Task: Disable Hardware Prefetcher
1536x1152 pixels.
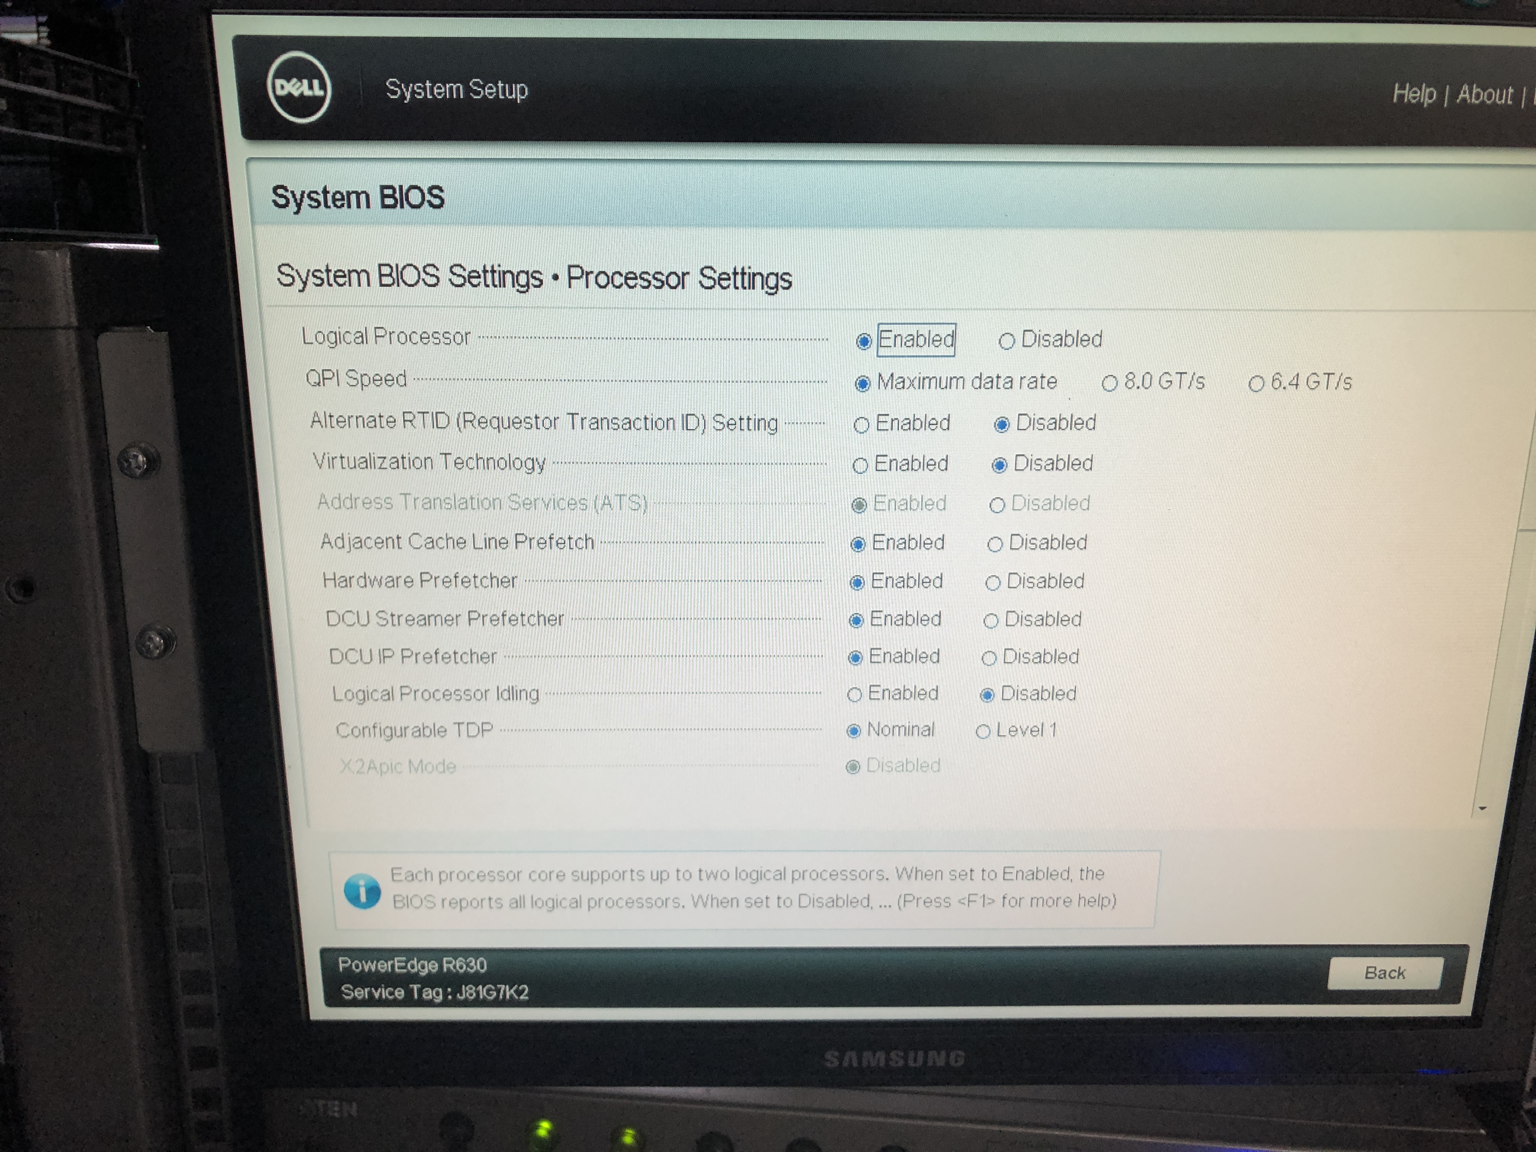Action: [992, 582]
